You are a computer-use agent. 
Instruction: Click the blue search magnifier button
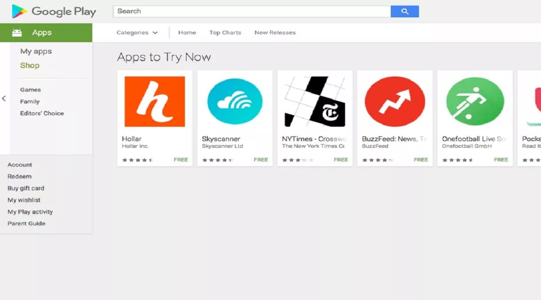pyautogui.click(x=405, y=11)
